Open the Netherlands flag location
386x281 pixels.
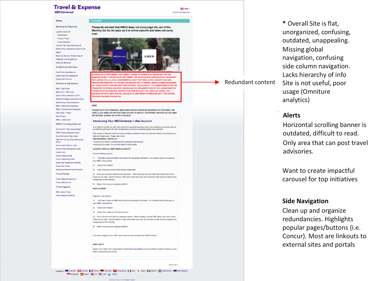tap(165, 271)
